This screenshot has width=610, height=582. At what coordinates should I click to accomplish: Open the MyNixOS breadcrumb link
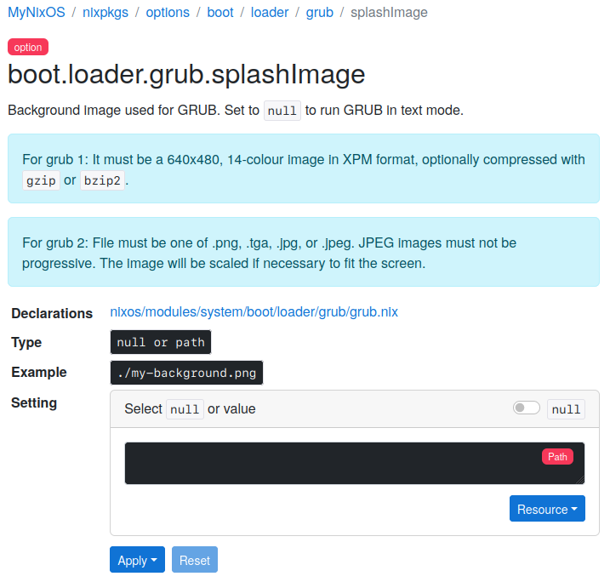coord(37,13)
